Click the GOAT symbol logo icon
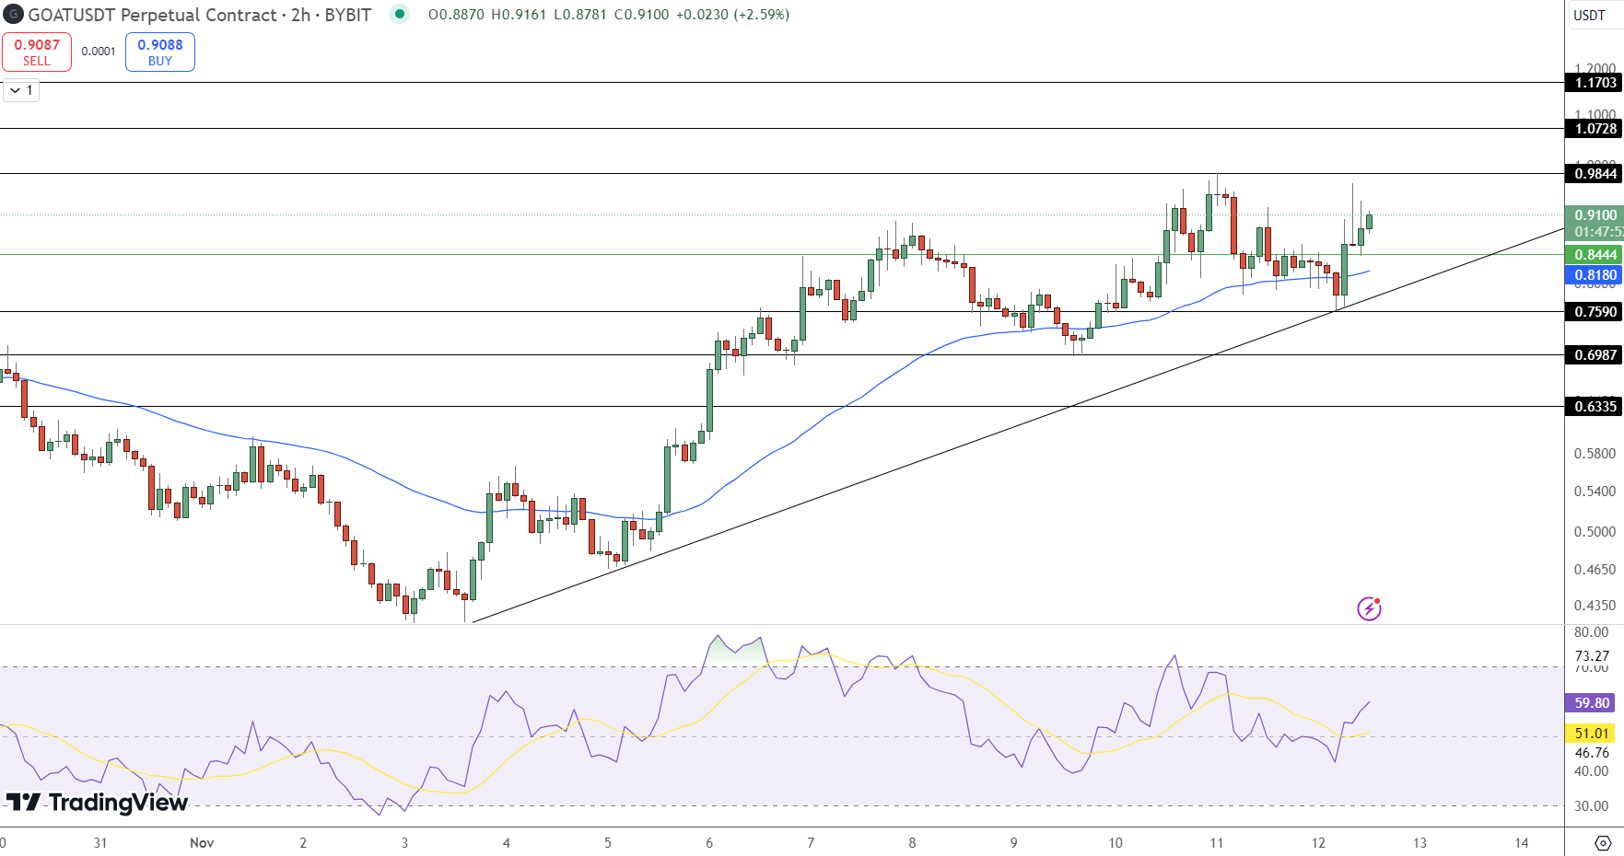Screen dimensions: 1624x856 coord(13,15)
